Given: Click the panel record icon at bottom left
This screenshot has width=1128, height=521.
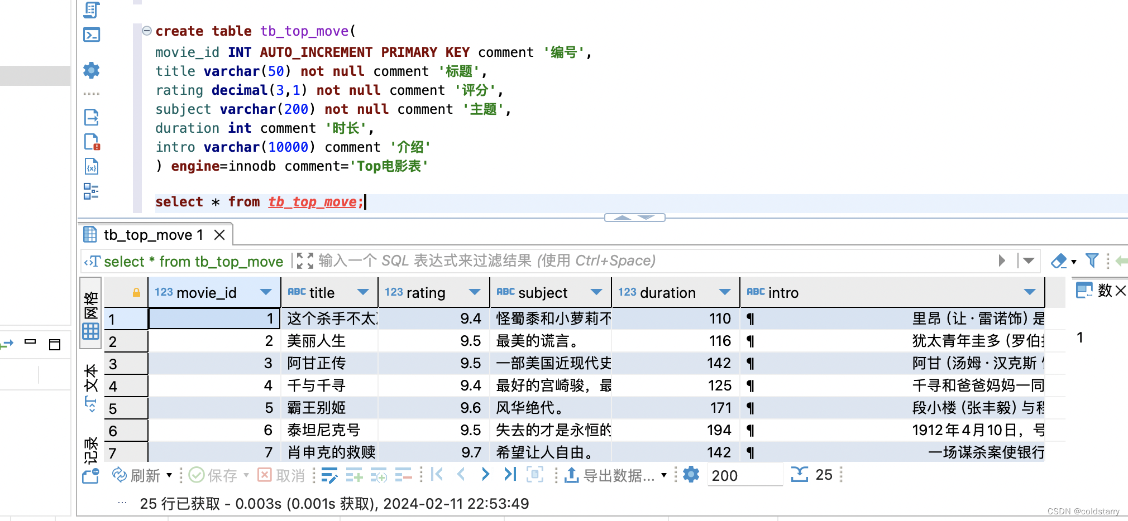Looking at the screenshot, I should click(91, 476).
